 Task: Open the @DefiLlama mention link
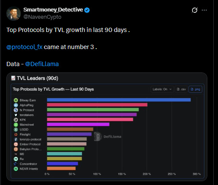coord(42,64)
